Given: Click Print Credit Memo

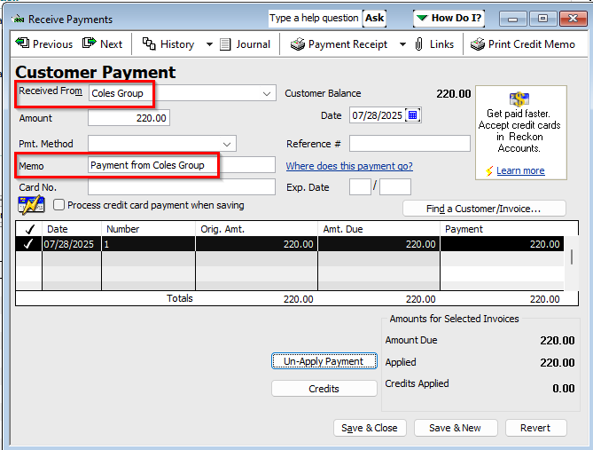Looking at the screenshot, I should (x=523, y=44).
